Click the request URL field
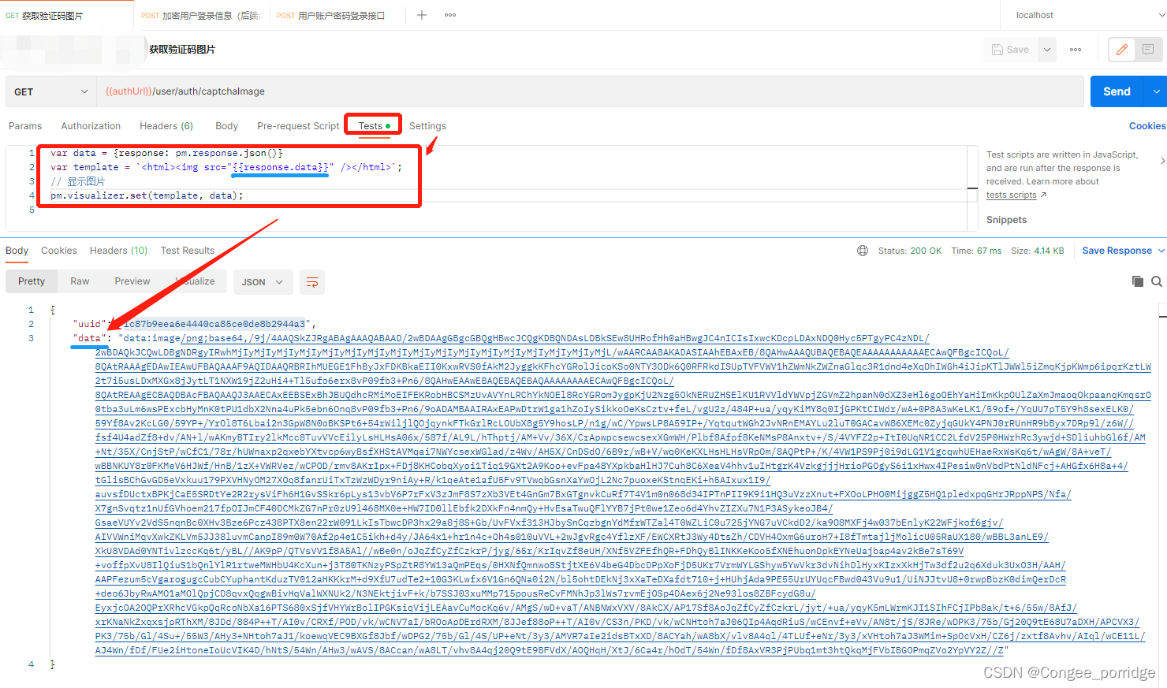 pos(590,91)
